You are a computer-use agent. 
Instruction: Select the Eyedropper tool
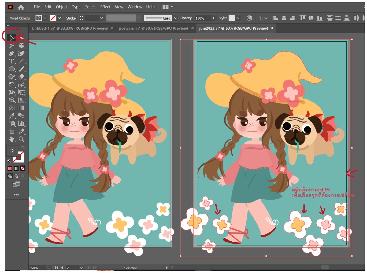coord(12,116)
